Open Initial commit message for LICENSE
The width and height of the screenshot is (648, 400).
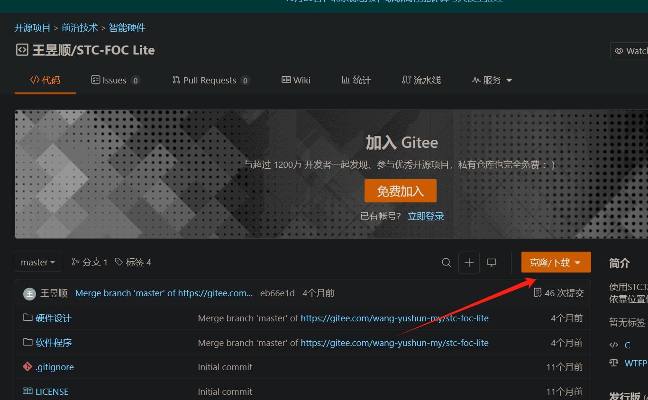[x=225, y=392]
